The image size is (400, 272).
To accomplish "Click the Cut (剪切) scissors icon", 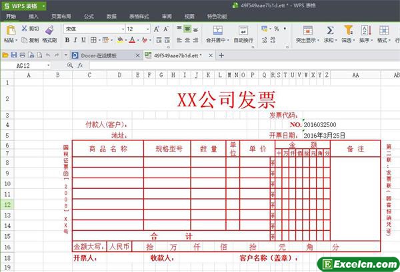I will (x=24, y=28).
